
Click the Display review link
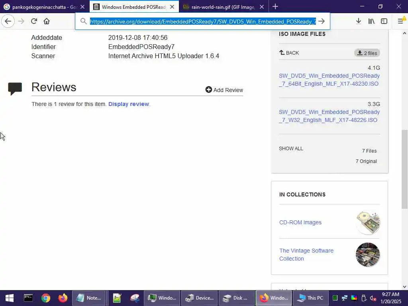coord(129,104)
